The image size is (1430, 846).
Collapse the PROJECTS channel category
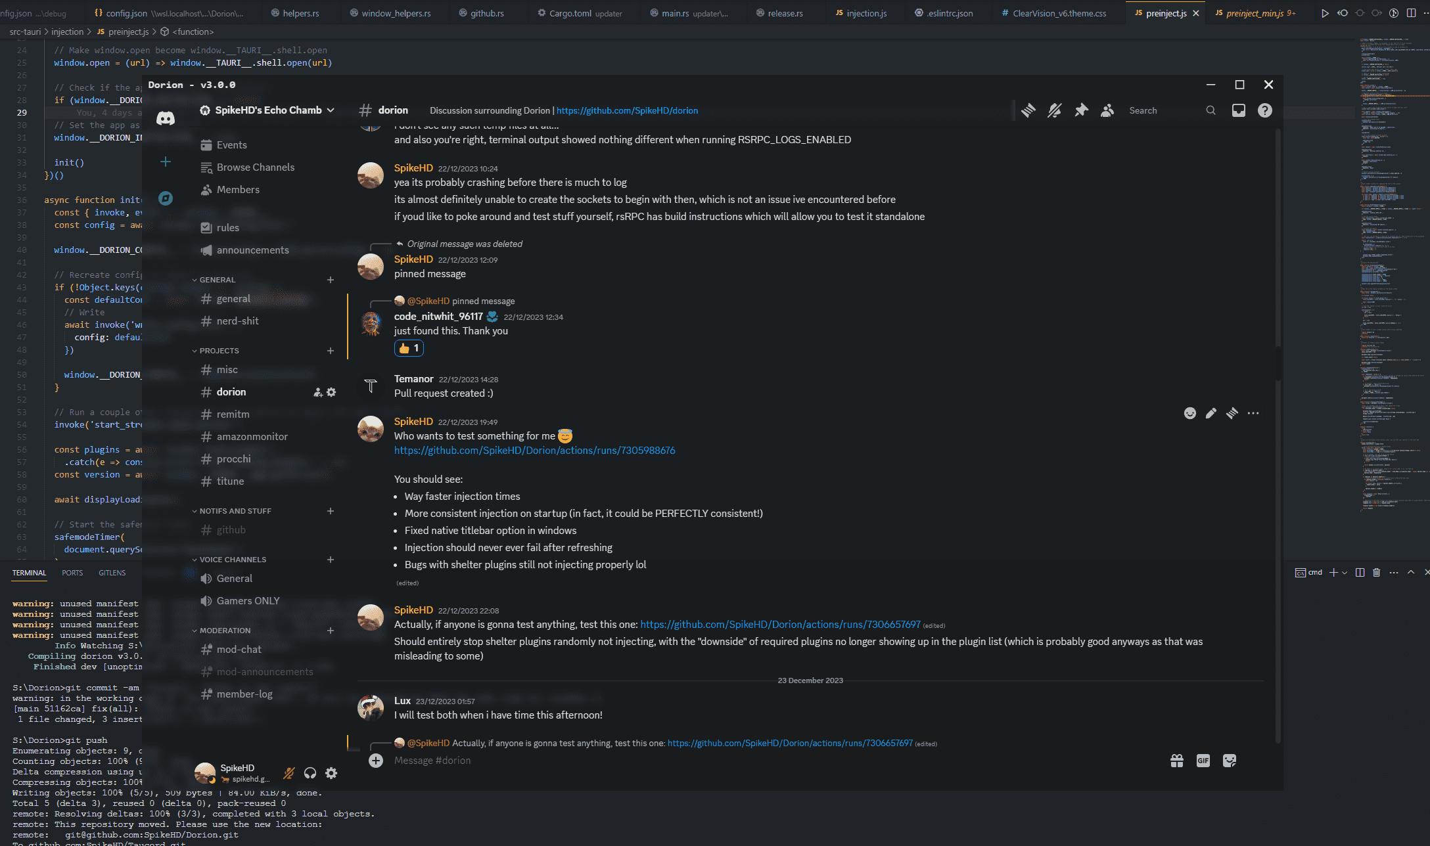click(x=219, y=351)
